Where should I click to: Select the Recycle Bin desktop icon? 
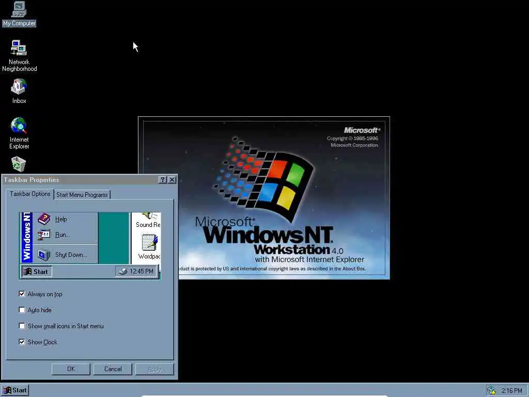[19, 164]
